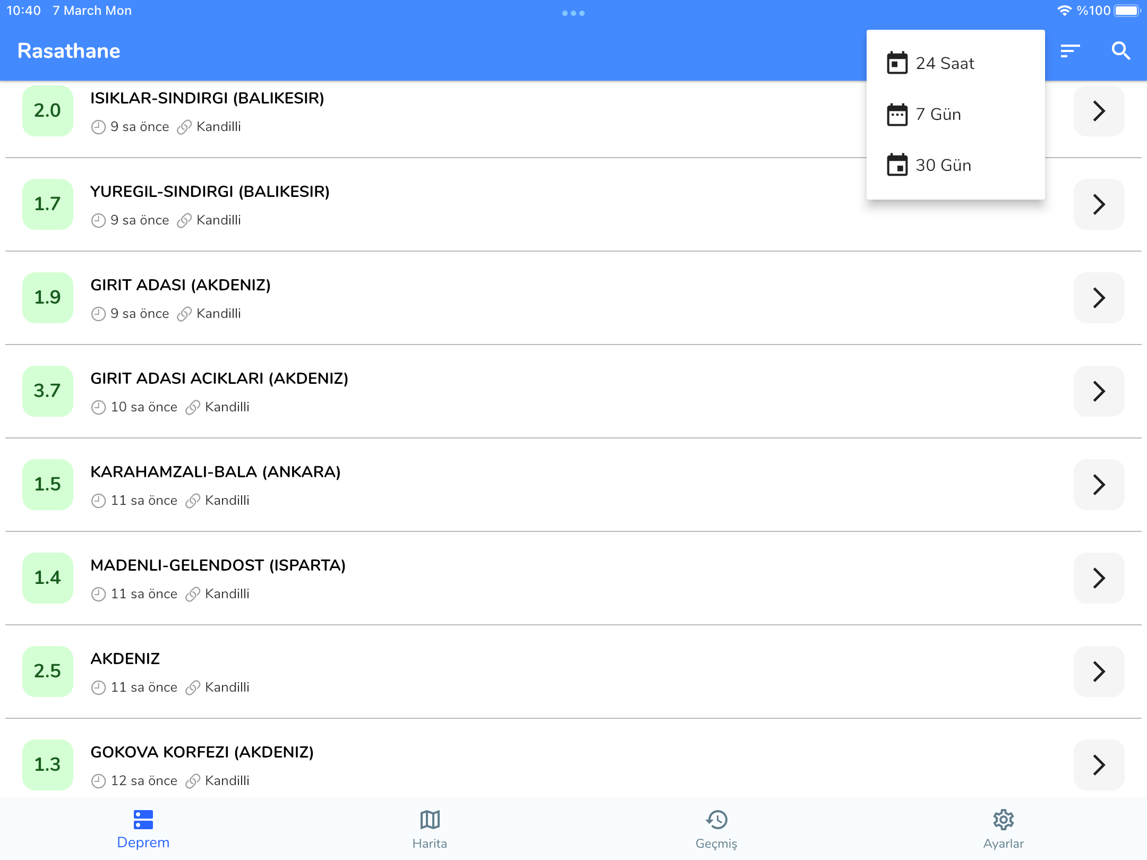Open KARAHAMZALI-BALA details arrow
1147x860 pixels.
point(1099,485)
